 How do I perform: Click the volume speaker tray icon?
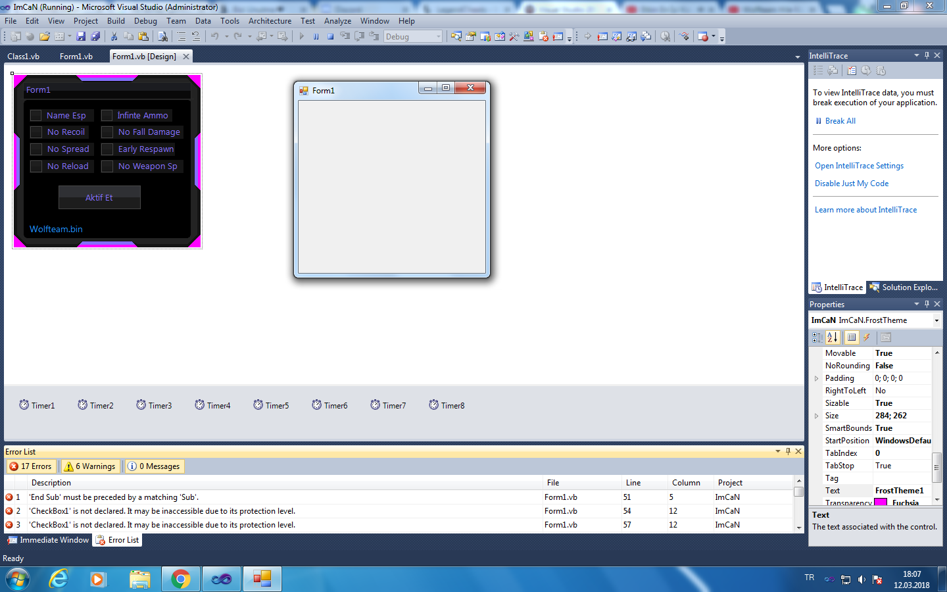862,580
